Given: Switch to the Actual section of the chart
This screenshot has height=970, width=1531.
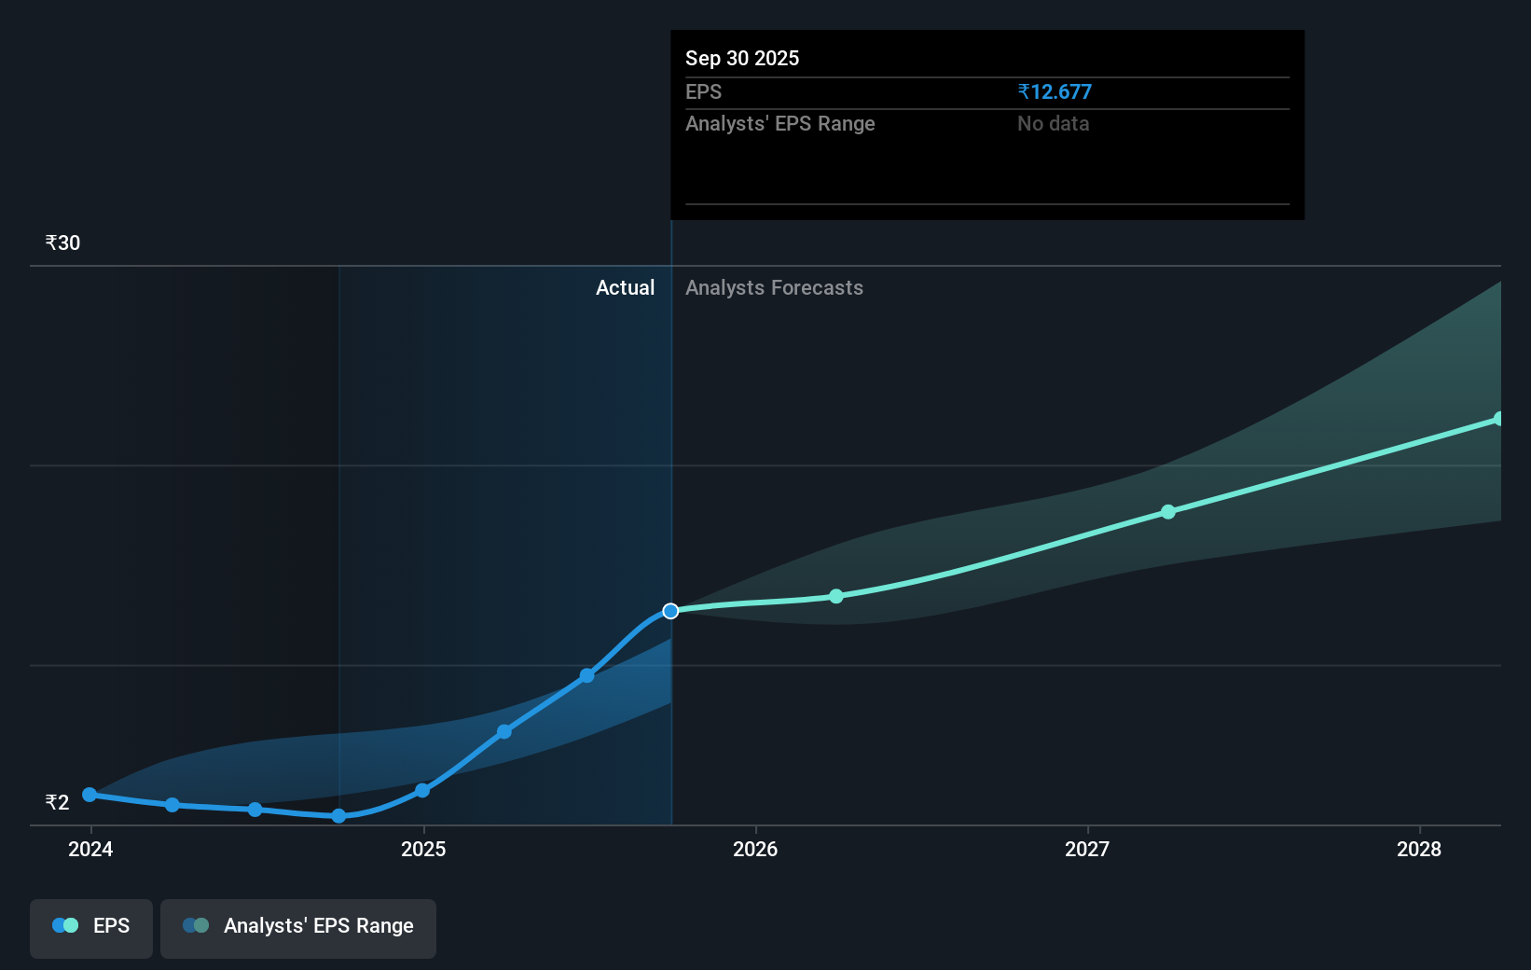Looking at the screenshot, I should [625, 287].
